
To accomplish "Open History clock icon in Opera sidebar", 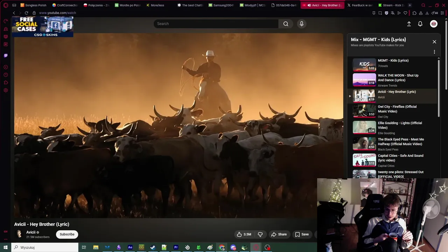I will click(6, 75).
